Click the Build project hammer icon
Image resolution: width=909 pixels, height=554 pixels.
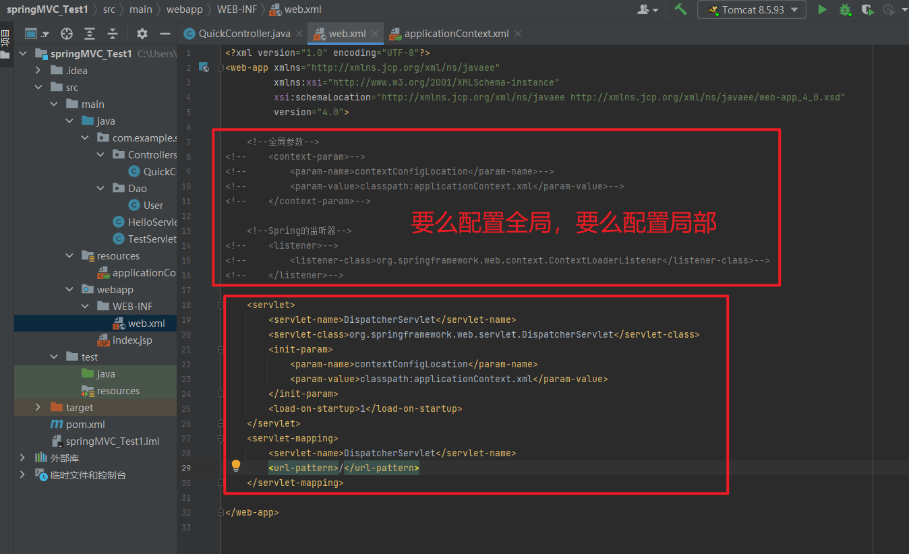click(680, 9)
